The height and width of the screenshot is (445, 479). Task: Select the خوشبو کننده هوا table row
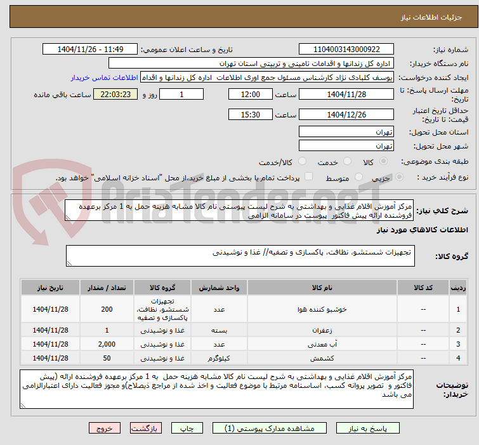pos(244,309)
